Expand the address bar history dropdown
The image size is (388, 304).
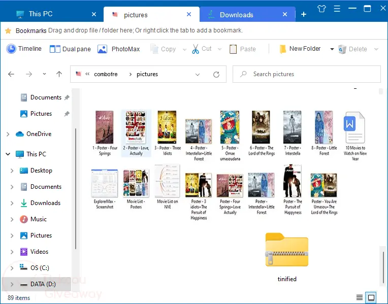point(198,75)
